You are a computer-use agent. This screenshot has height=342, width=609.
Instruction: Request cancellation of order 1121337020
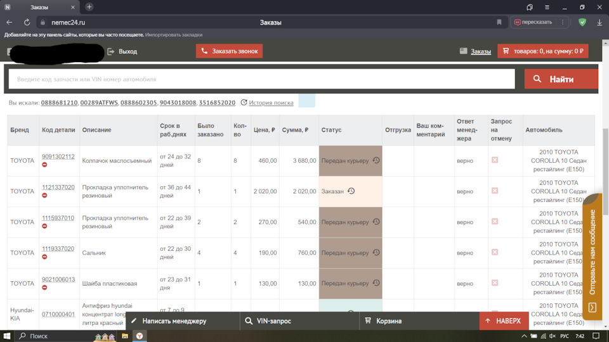pos(495,191)
